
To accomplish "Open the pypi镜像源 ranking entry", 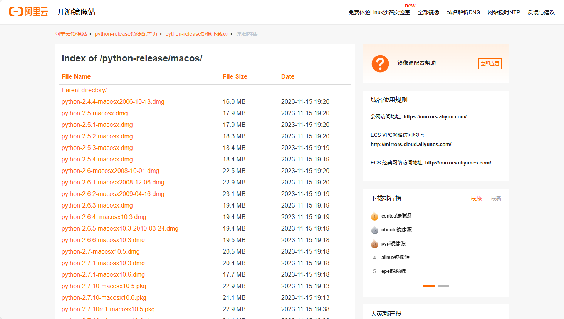I will (393, 244).
